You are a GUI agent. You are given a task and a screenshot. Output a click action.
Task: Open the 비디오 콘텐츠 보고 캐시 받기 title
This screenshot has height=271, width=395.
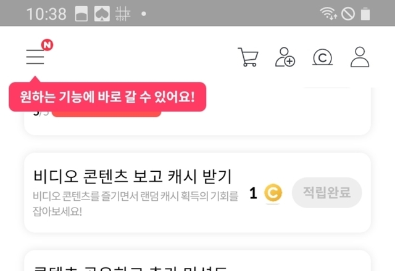point(132,176)
